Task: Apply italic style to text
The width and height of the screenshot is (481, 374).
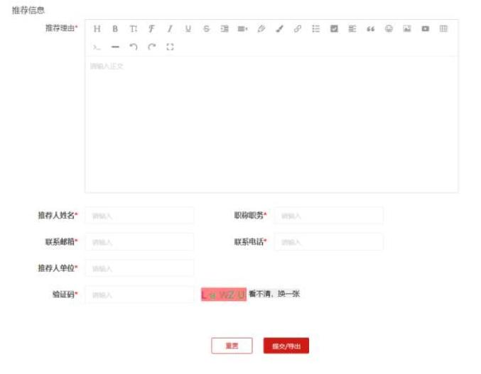Action: (170, 29)
